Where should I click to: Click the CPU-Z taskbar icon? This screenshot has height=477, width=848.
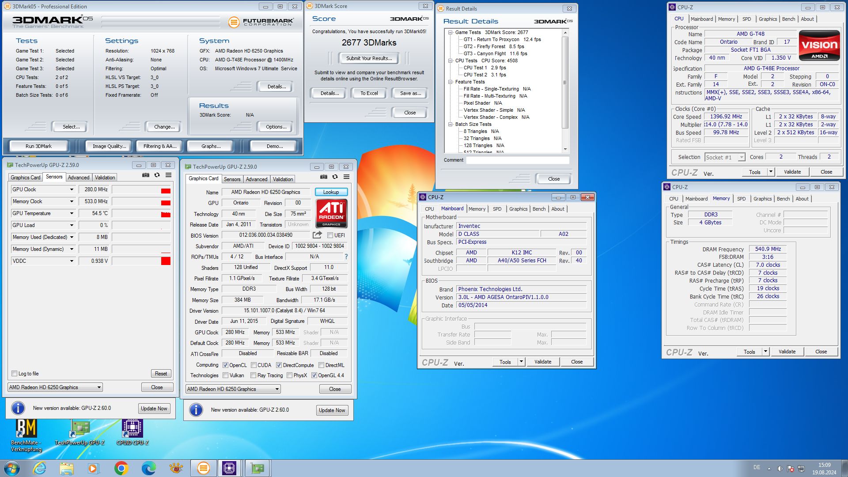coord(229,468)
